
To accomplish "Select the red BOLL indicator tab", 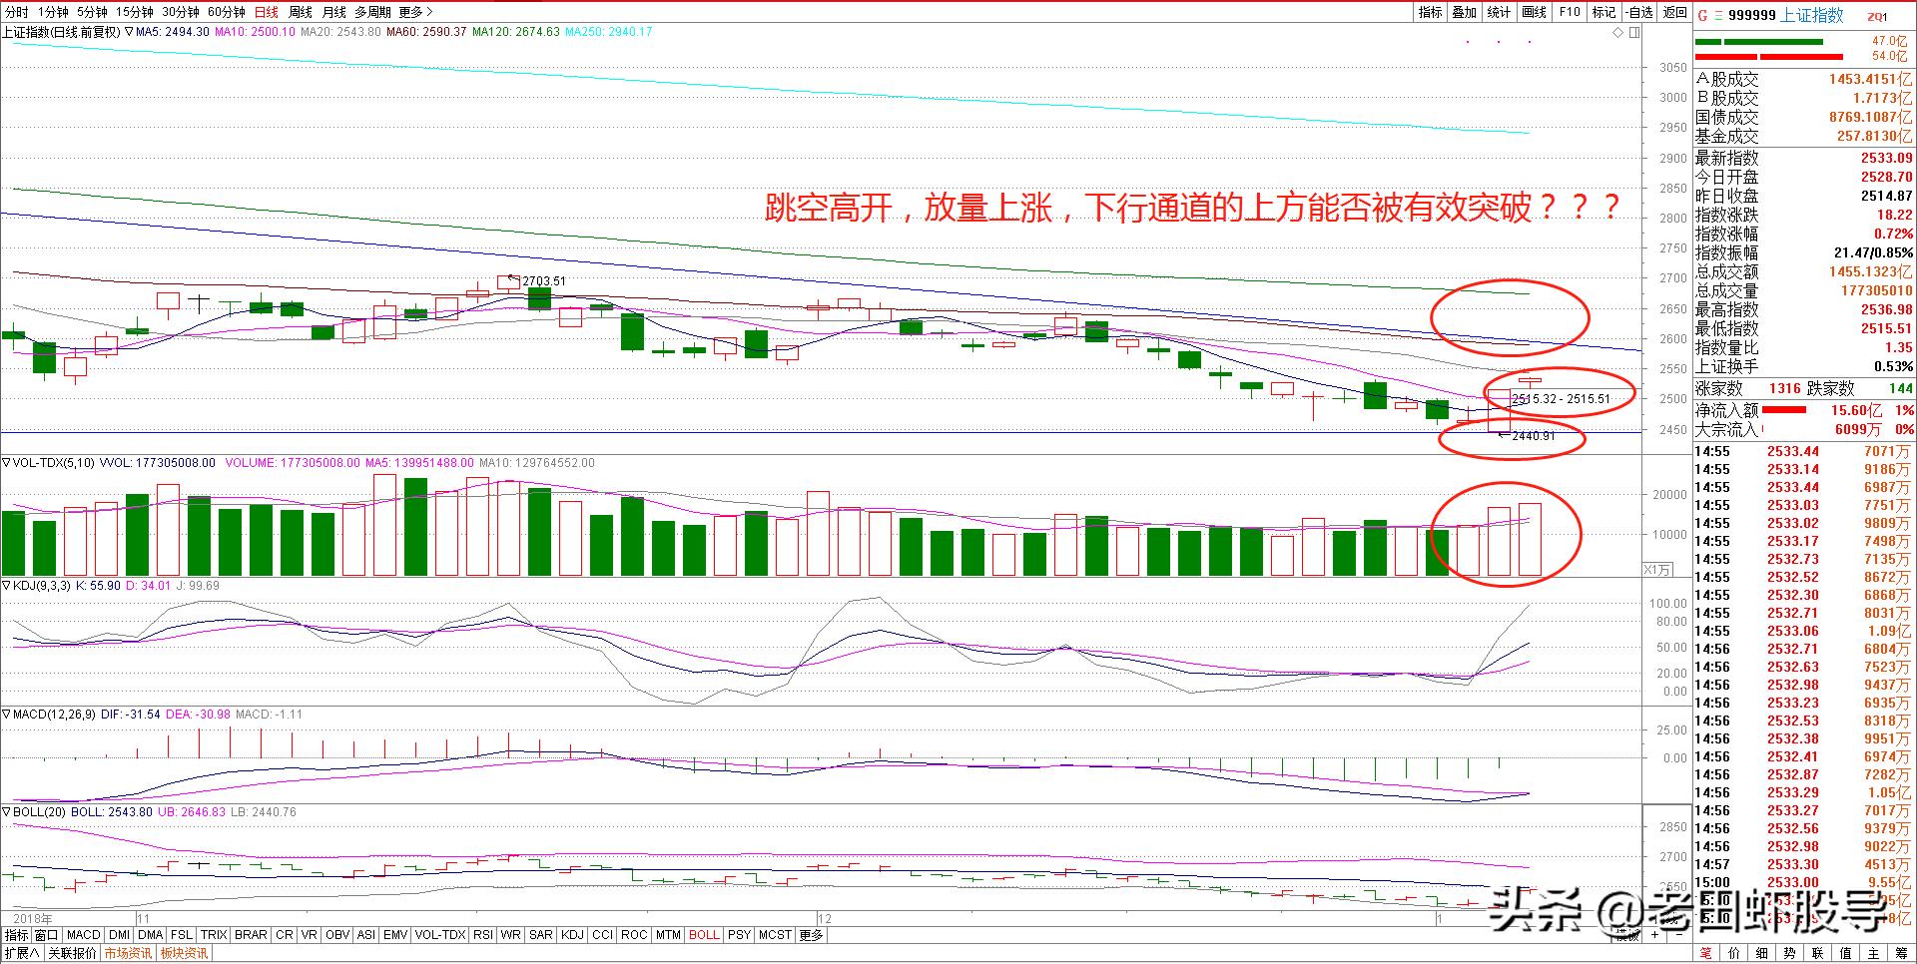I will [x=704, y=935].
